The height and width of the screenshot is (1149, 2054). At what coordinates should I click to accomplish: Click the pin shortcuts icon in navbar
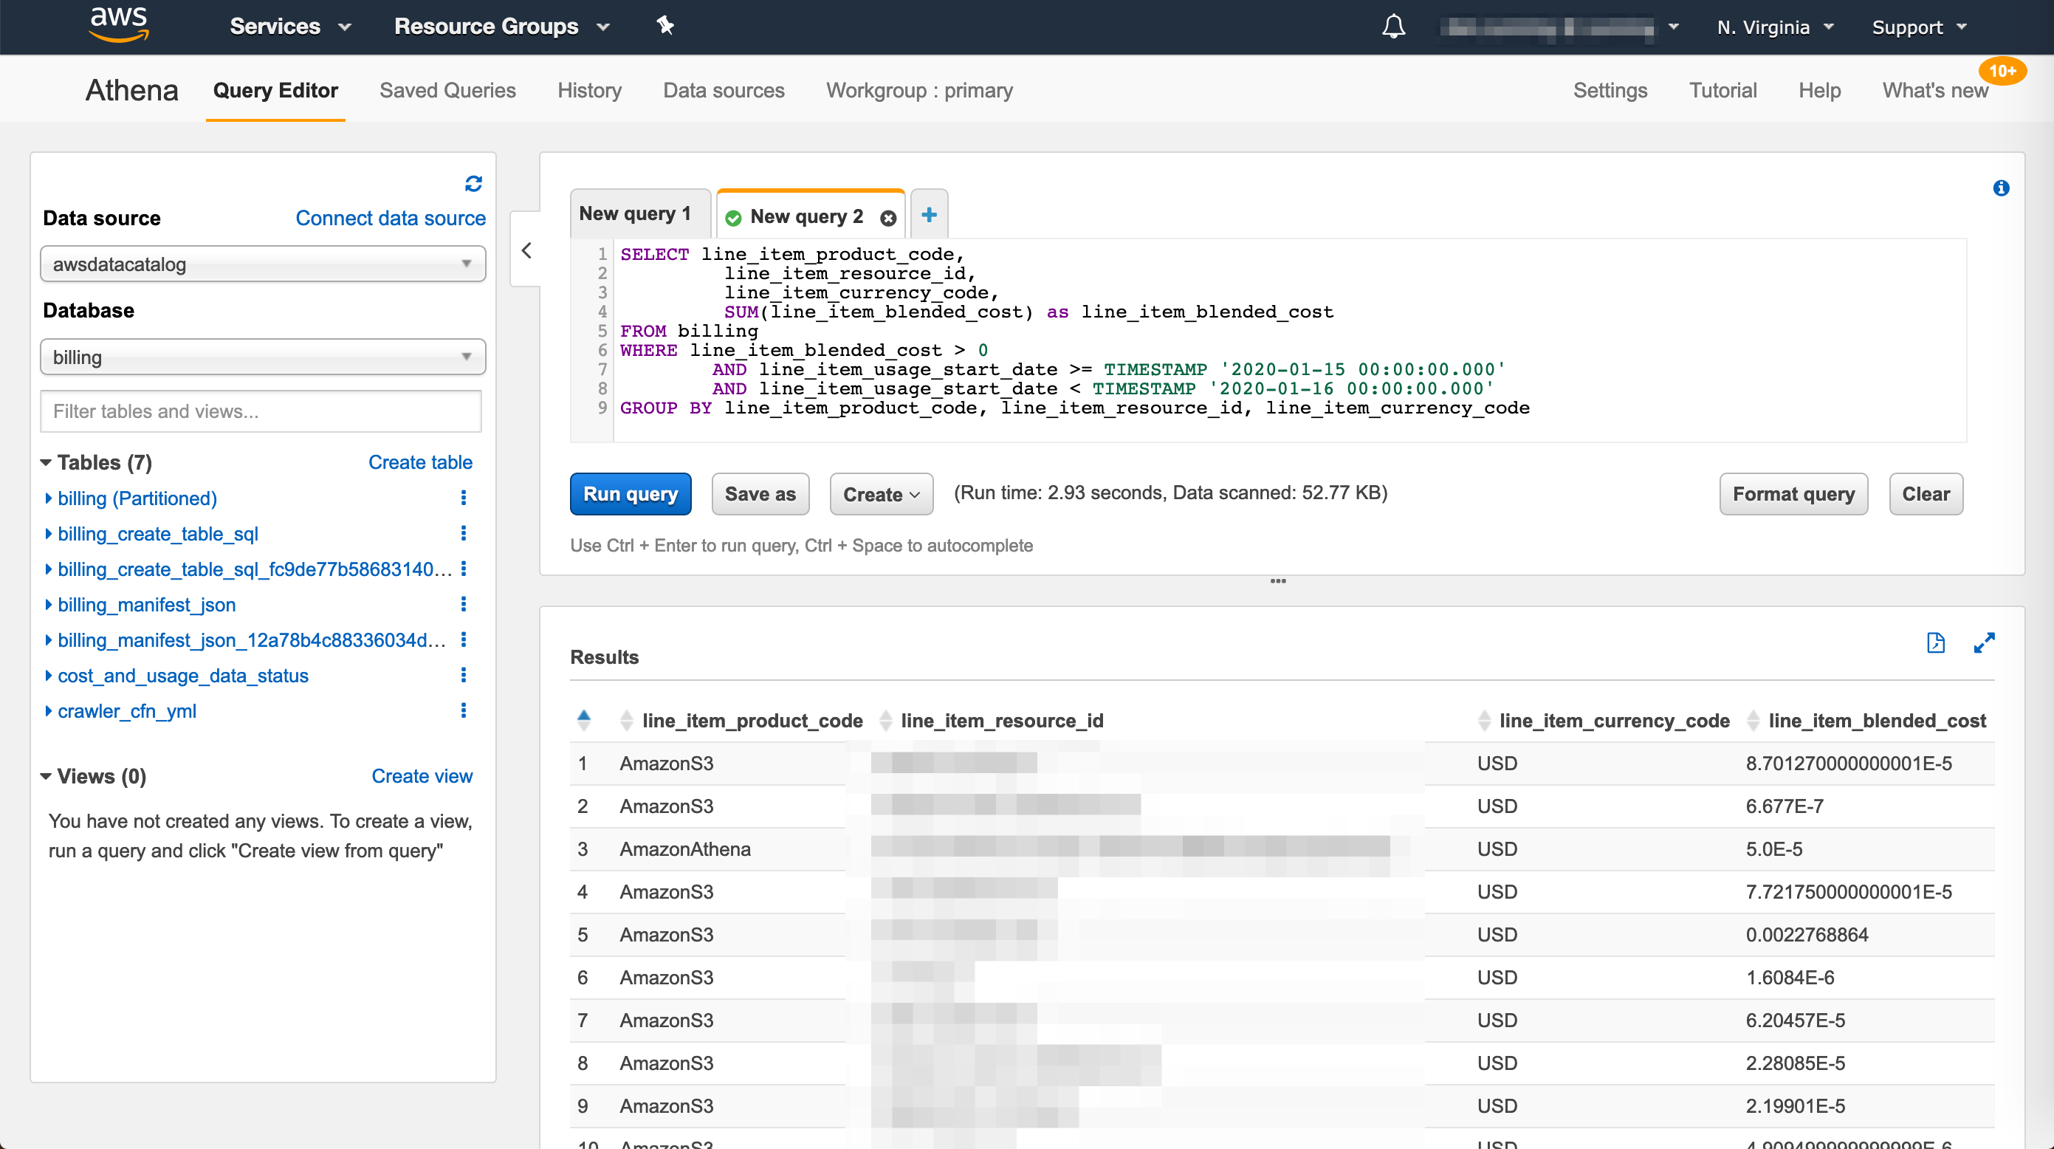point(665,27)
